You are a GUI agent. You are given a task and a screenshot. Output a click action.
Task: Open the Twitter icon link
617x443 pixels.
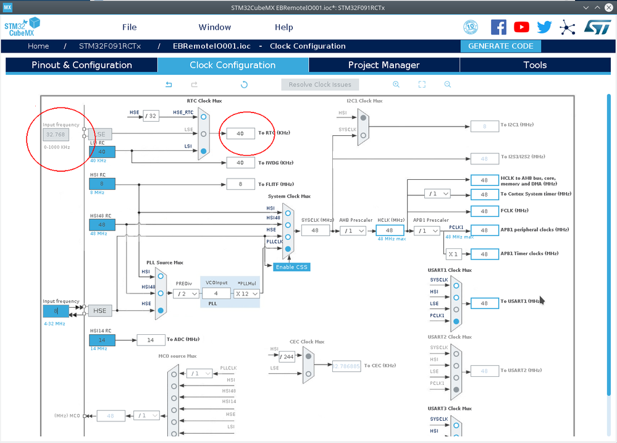click(544, 27)
